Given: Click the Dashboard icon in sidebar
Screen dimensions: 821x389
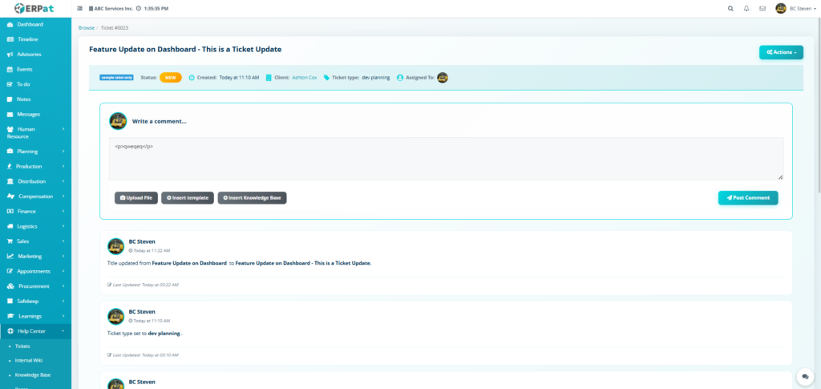Looking at the screenshot, I should [10, 24].
